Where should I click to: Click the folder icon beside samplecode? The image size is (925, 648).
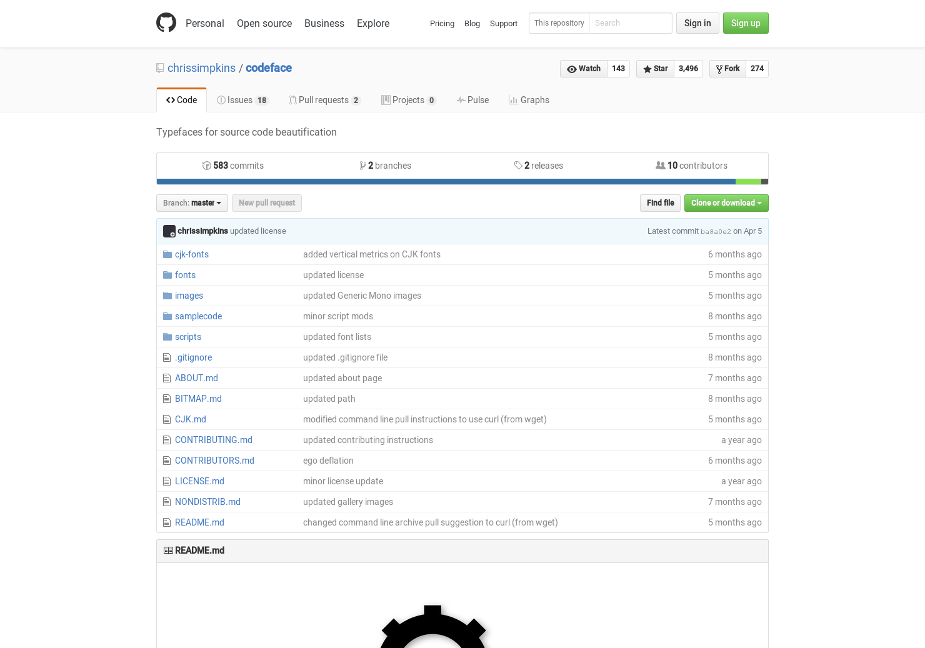(x=167, y=316)
